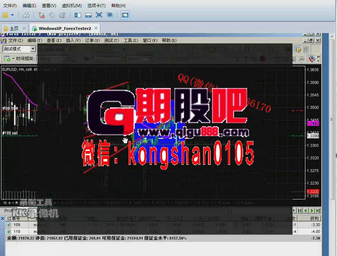Open Forex Tester 窗口(W) menu
This screenshot has height=256, width=337.
150,40
